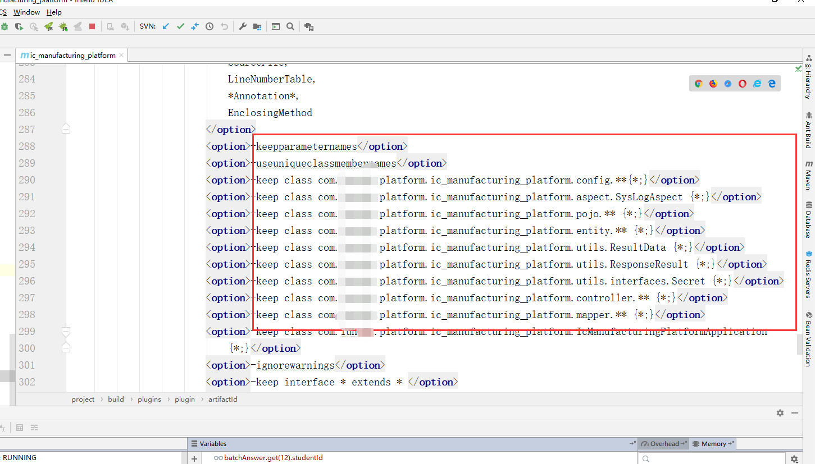Viewport: 815px width, 464px height.
Task: Collapse the code fold at line 287
Action: (66, 128)
